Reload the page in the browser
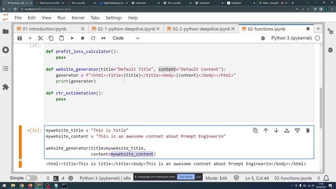This screenshot has width=336, height=189. pyautogui.click(x=15, y=9)
